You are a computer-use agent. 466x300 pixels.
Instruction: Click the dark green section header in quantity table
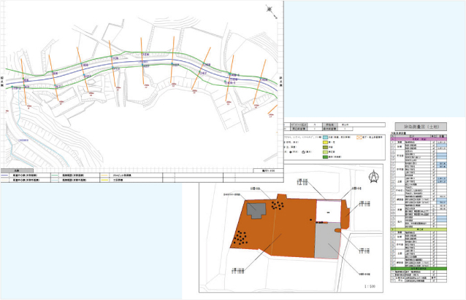click(x=419, y=269)
